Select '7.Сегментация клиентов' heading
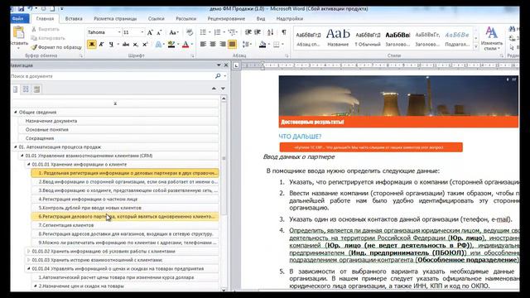 point(125,225)
